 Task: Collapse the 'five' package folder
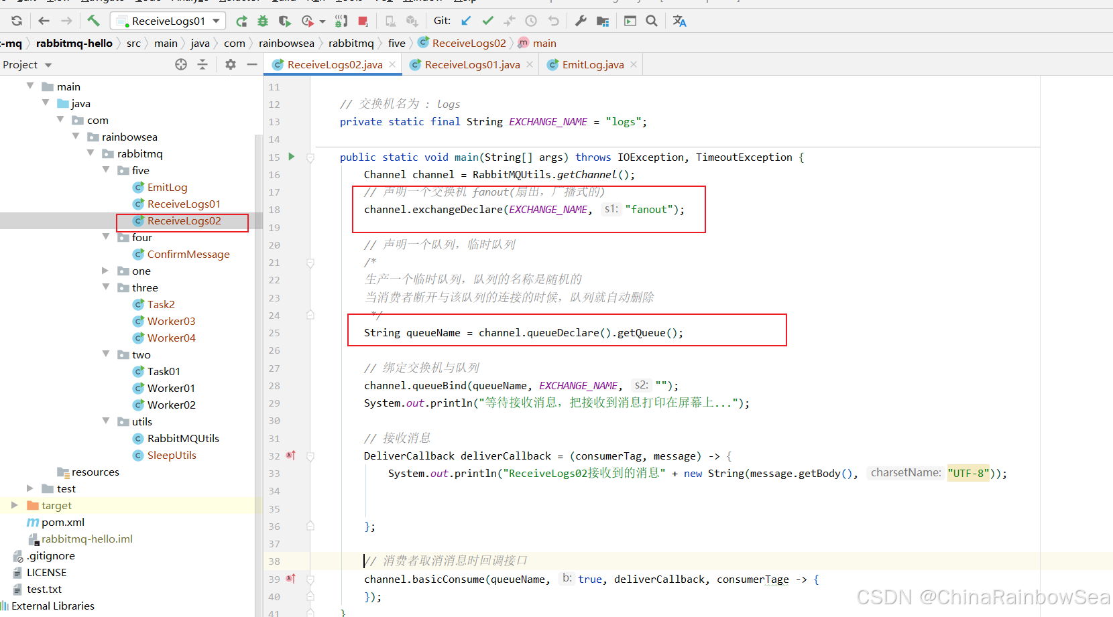pos(105,170)
